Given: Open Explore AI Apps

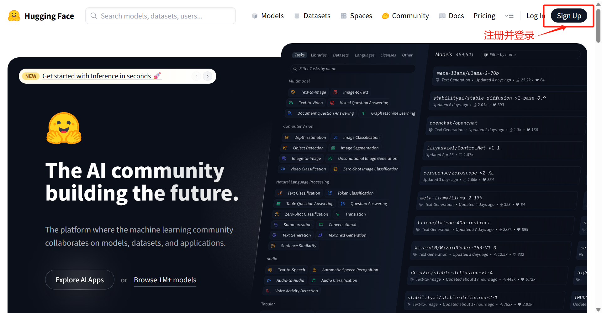Looking at the screenshot, I should [x=80, y=280].
